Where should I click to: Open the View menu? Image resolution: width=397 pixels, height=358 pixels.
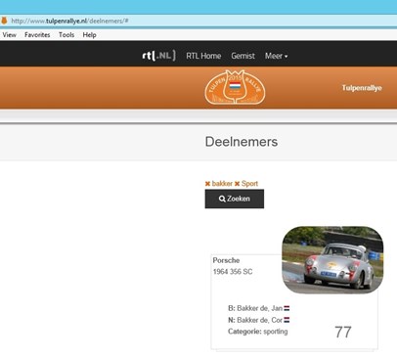(9, 35)
